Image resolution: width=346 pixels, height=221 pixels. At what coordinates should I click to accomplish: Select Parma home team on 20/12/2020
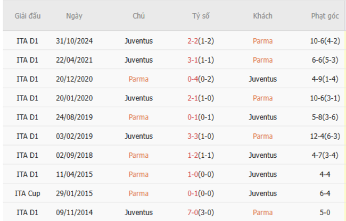click(x=138, y=79)
